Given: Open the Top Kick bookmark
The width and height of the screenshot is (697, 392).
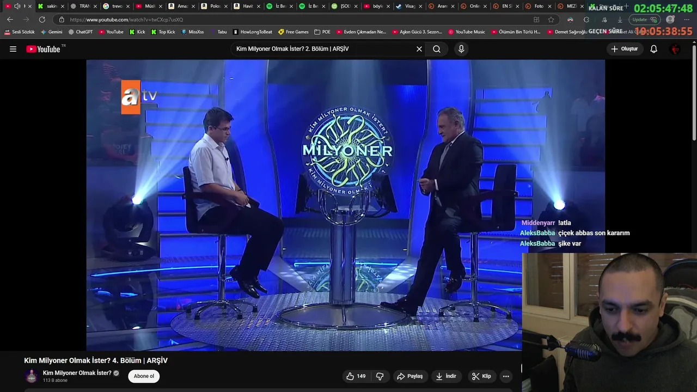Looking at the screenshot, I should pos(163,32).
